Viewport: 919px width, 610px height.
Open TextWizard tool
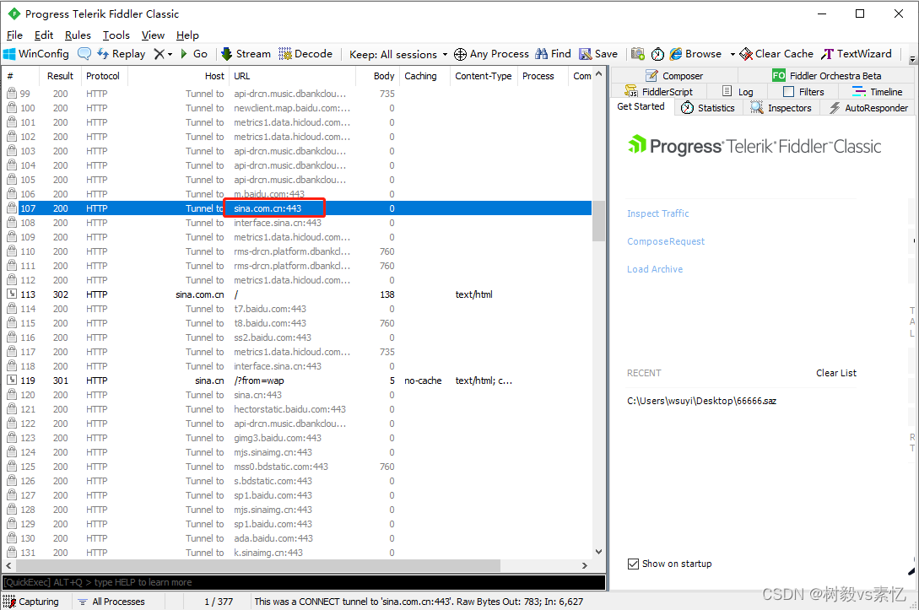[857, 54]
